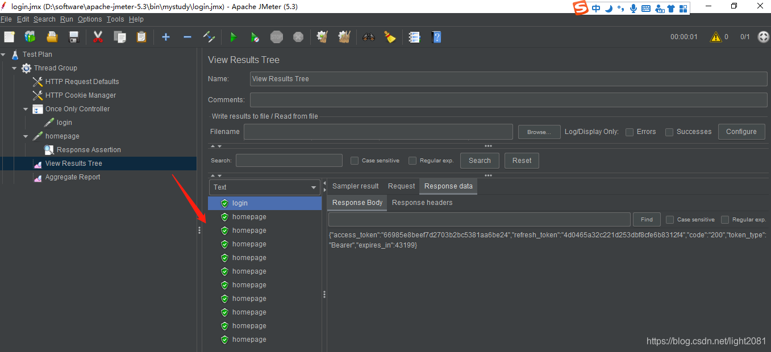Viewport: 771px width, 352px height.
Task: Open the Run menu
Action: coord(66,19)
